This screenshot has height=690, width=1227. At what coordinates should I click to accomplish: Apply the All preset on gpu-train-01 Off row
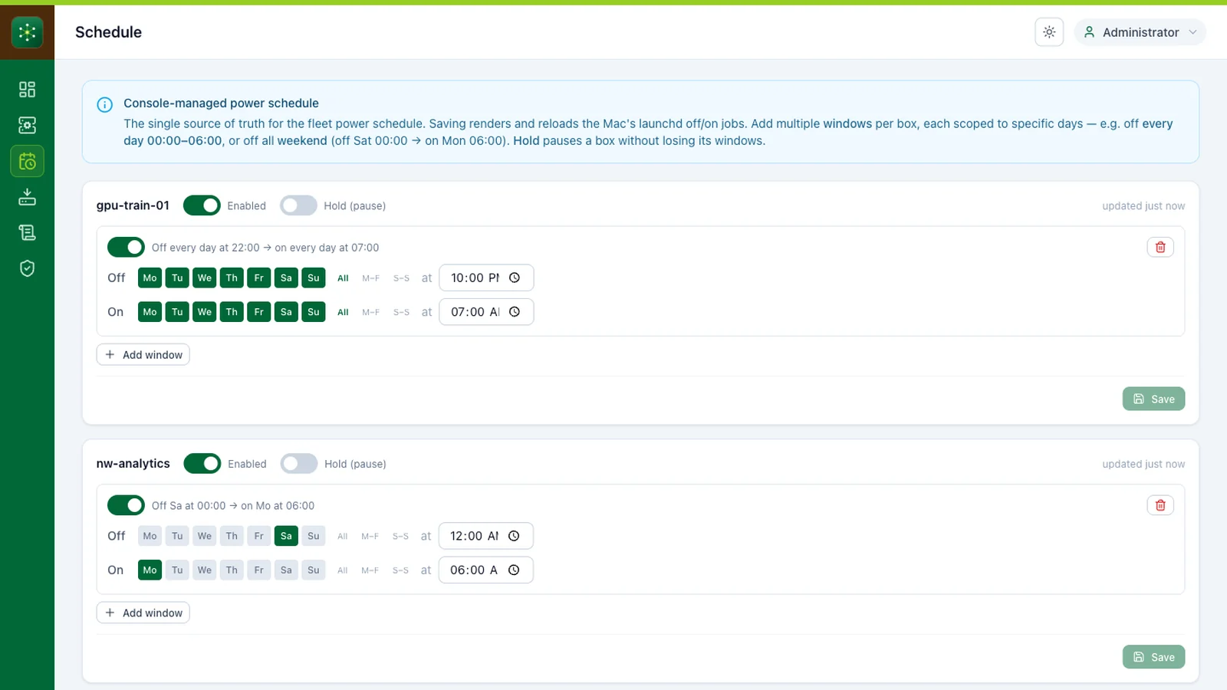point(343,278)
